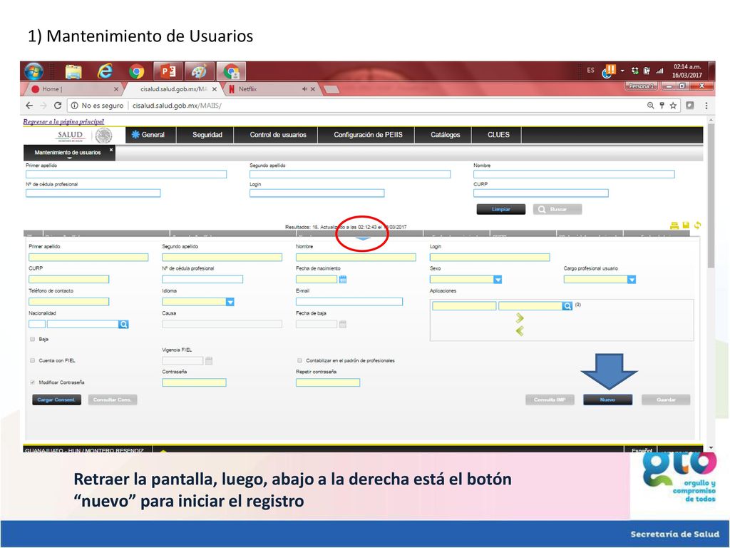Reload the page with the refresh icon
Image resolution: width=730 pixels, height=548 pixels.
pos(58,106)
